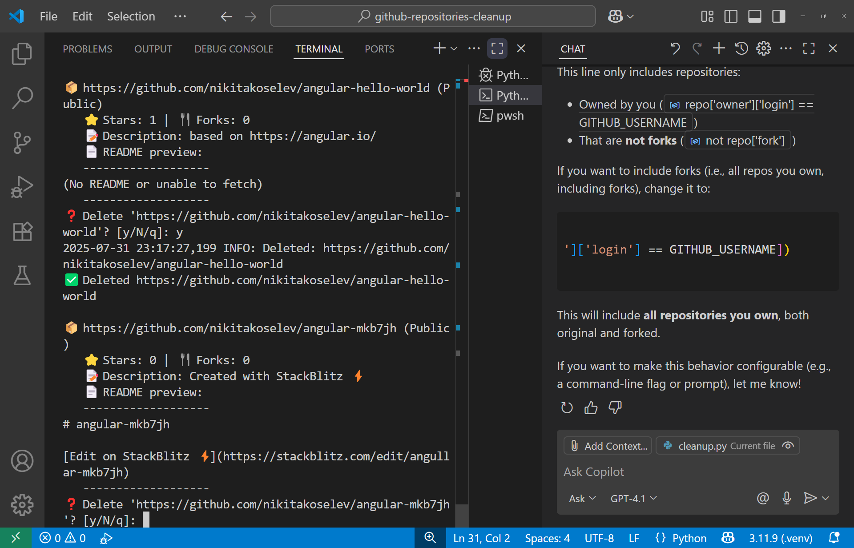The width and height of the screenshot is (854, 548).
Task: Redo last chat request
Action: click(697, 48)
